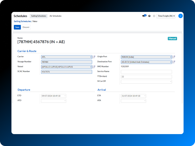Viewport: 195px width, 146px height.
Task: Click the Schedules app title
Action: 20,16
